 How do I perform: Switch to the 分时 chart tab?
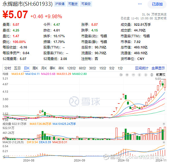click(x=8, y=68)
